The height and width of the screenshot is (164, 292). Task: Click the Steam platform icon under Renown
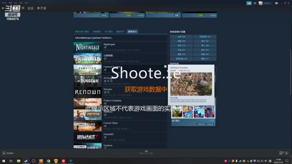click(108, 92)
